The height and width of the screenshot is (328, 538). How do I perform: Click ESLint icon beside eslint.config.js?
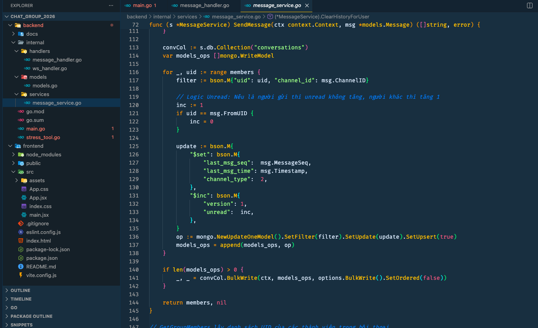tap(21, 232)
